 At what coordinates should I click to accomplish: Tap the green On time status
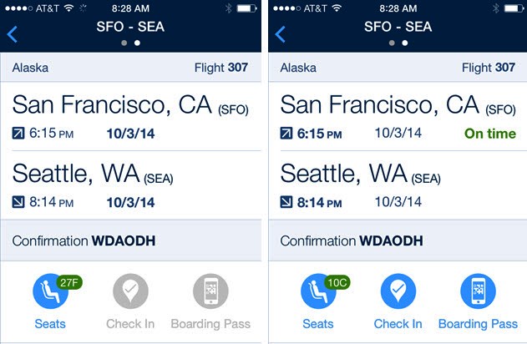(490, 134)
